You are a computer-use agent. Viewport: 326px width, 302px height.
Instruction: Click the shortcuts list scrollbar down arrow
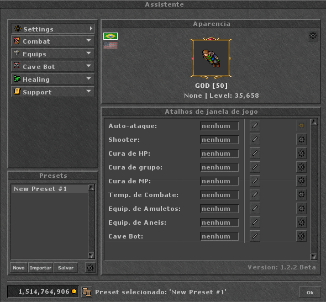(x=314, y=257)
